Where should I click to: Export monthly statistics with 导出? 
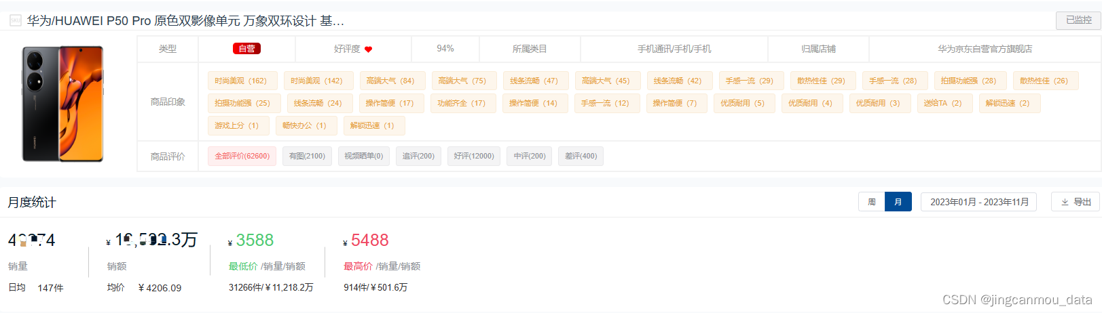tap(1076, 202)
